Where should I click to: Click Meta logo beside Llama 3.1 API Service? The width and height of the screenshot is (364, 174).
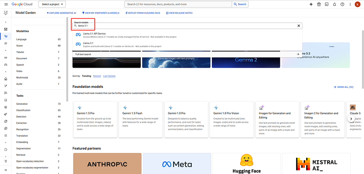(78, 35)
